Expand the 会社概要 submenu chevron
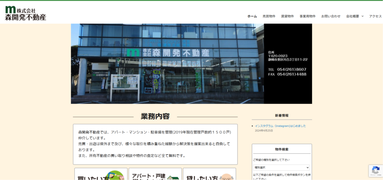383x180 pixels. (362, 16)
